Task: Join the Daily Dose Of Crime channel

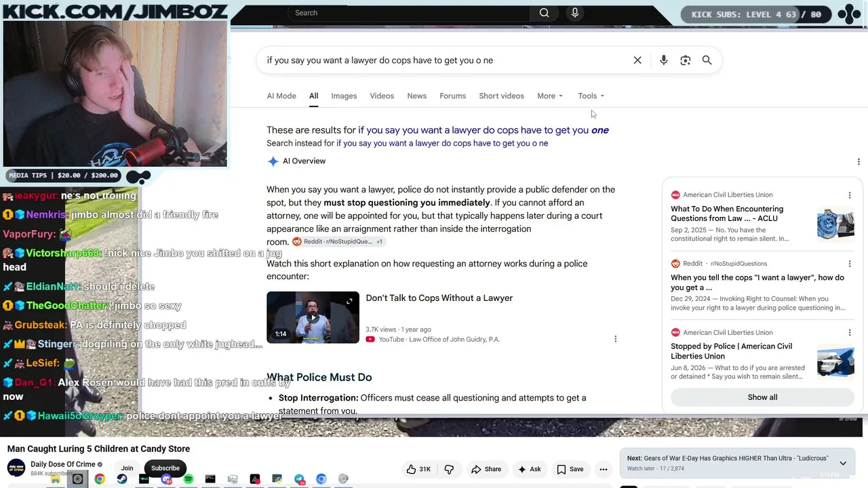Action: tap(127, 468)
